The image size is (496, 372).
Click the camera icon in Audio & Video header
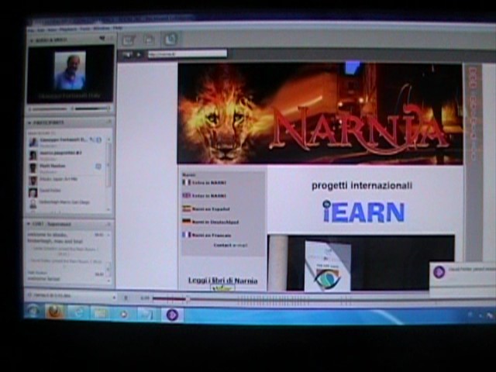tap(102, 39)
